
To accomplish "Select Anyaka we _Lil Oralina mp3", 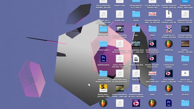I will click(169, 29).
